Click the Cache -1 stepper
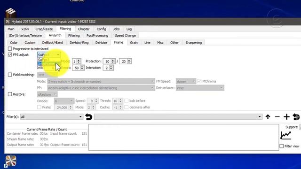This screenshot has height=169, width=301. click(118, 108)
